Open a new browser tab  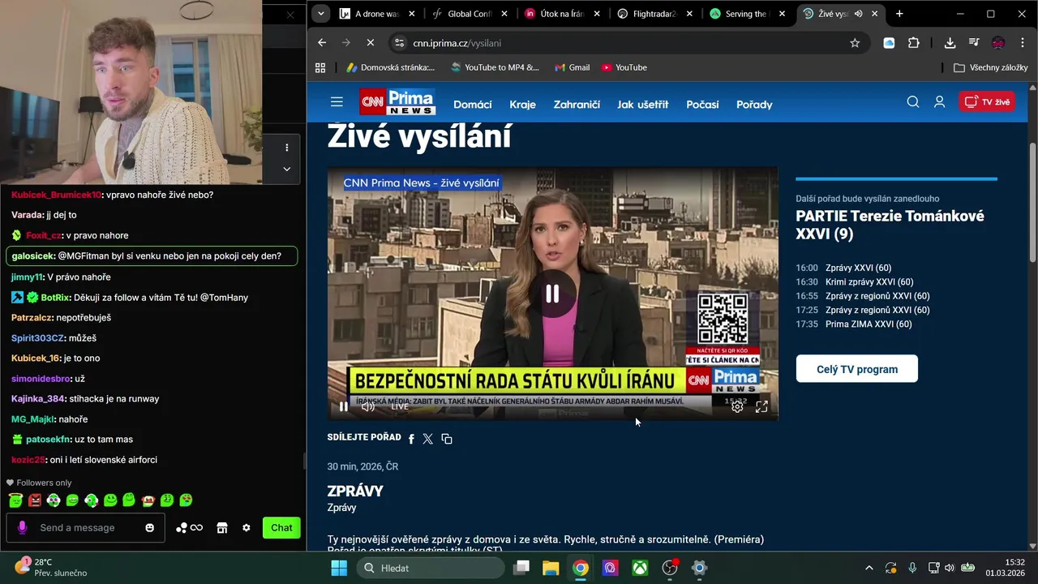pos(899,14)
